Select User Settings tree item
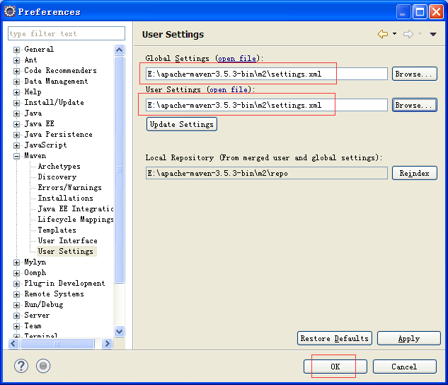Image resolution: width=448 pixels, height=385 pixels. point(65,251)
